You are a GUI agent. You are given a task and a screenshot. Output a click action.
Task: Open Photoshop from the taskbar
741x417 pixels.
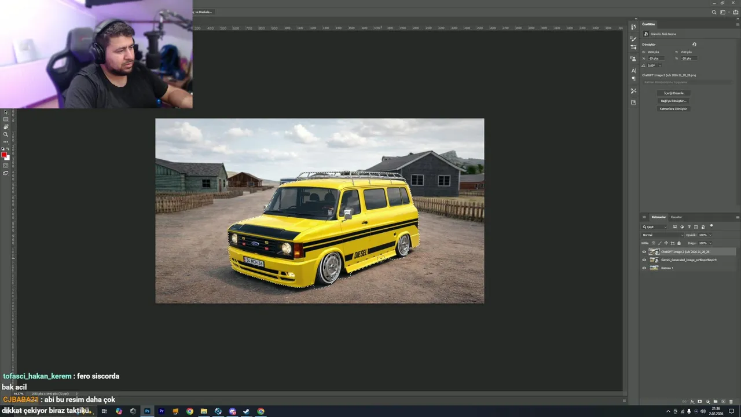click(147, 411)
